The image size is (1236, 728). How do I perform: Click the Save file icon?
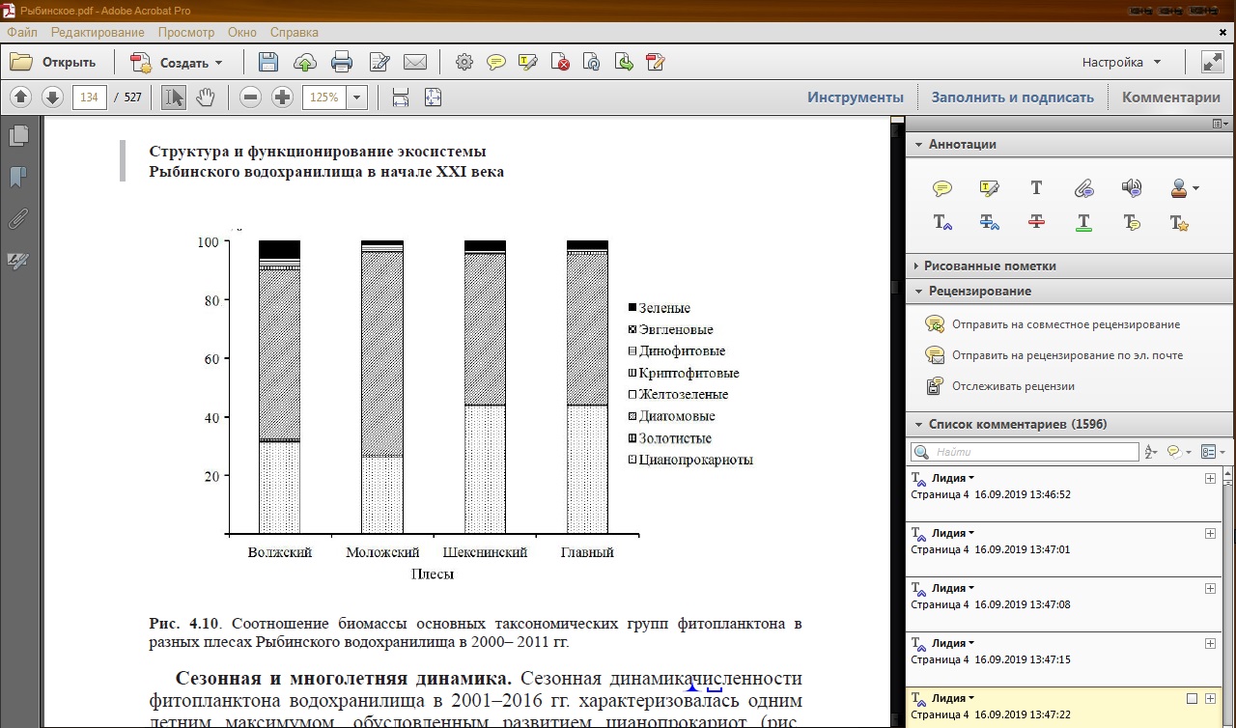click(268, 63)
